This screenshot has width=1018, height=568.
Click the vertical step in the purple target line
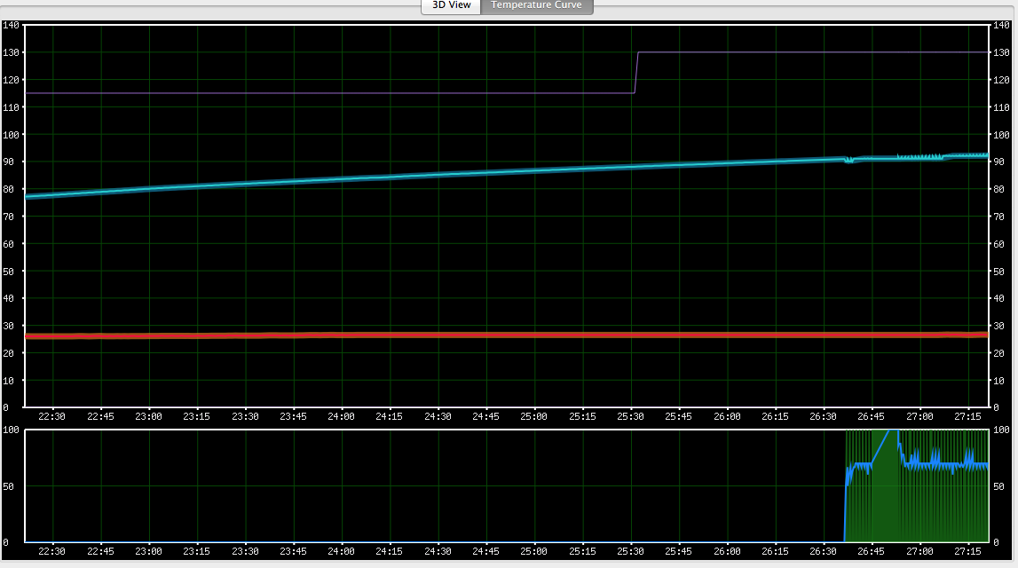coord(637,73)
